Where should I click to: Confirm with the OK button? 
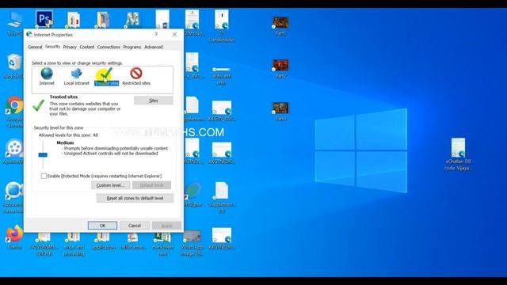pos(102,226)
